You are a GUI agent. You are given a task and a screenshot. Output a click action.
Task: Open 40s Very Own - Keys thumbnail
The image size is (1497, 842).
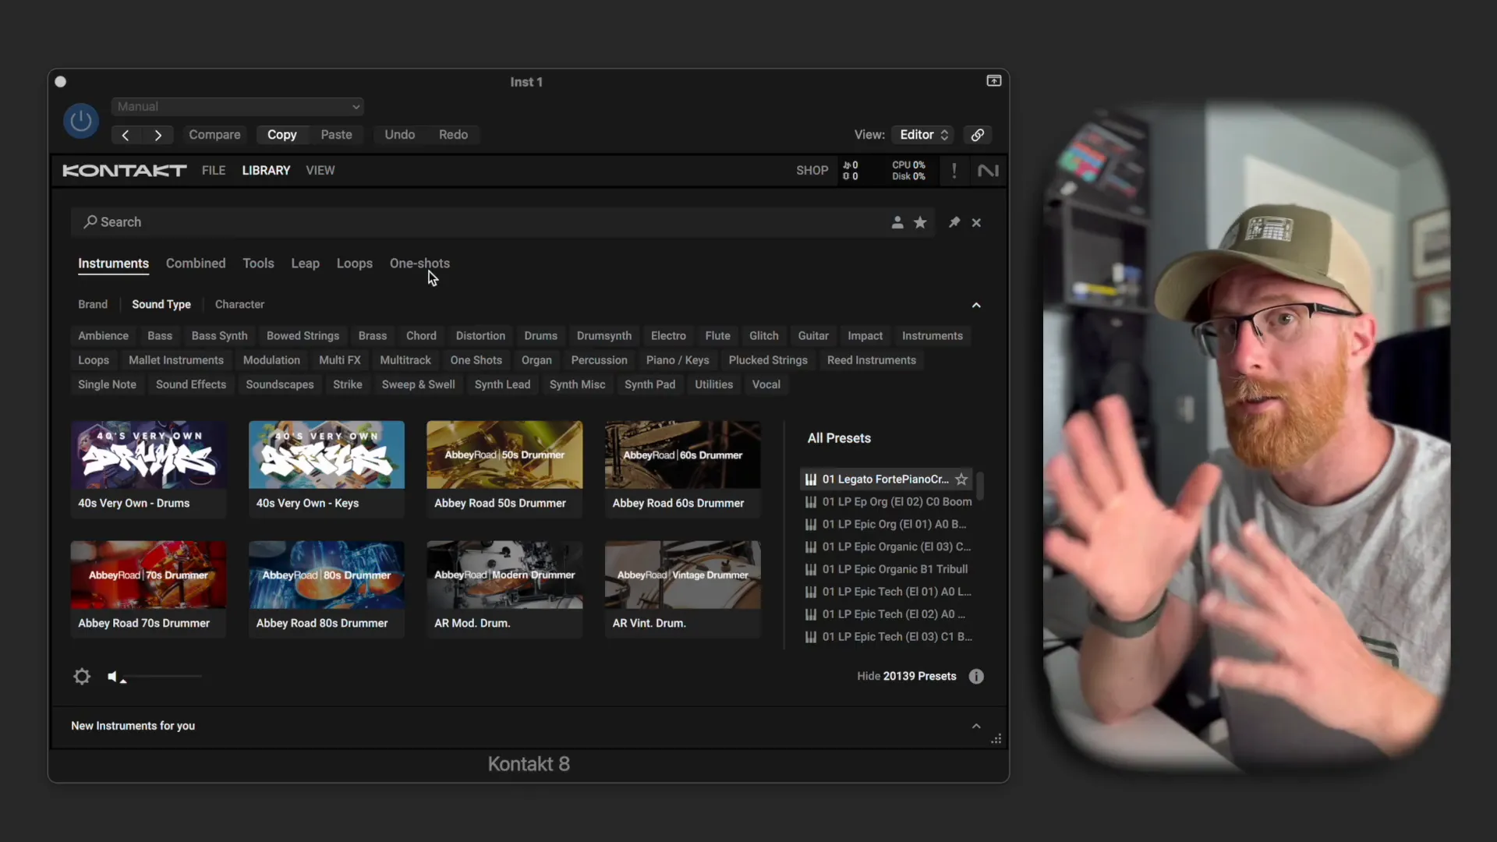(x=326, y=469)
